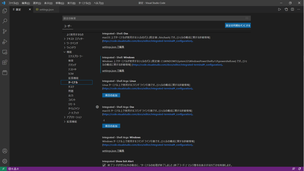Select よく使用するもの in settings tree
This screenshot has height=171, width=304.
pos(75,34)
